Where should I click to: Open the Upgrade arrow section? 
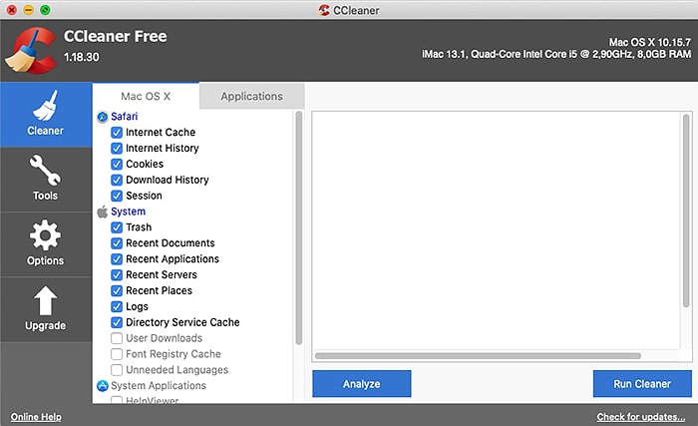(46, 309)
